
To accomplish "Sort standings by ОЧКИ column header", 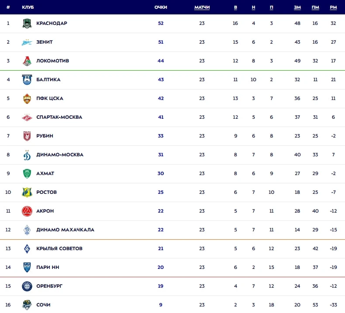I will coord(161,7).
